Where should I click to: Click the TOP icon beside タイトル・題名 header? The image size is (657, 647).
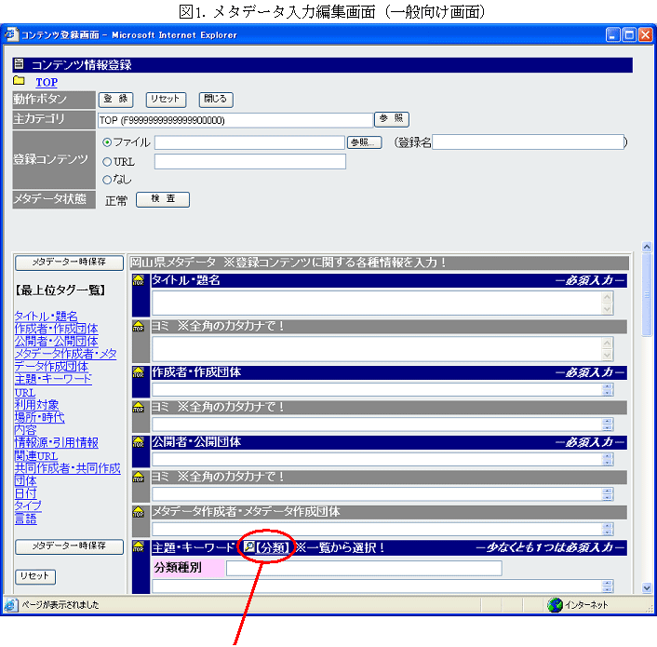click(x=139, y=280)
